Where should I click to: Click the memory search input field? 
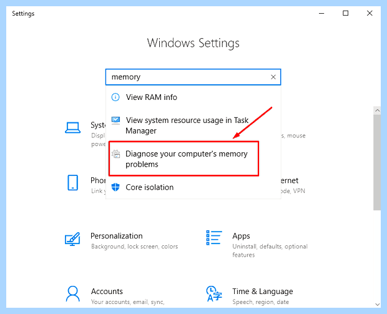(x=193, y=77)
